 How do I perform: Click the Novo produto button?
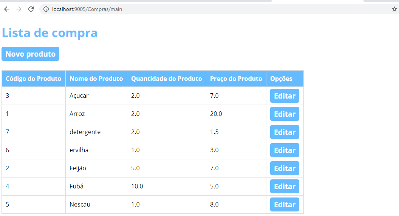(x=31, y=54)
